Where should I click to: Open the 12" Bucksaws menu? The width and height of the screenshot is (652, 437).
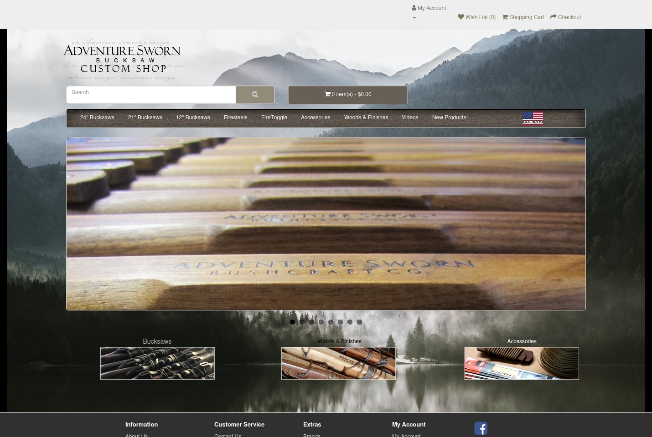click(x=193, y=117)
